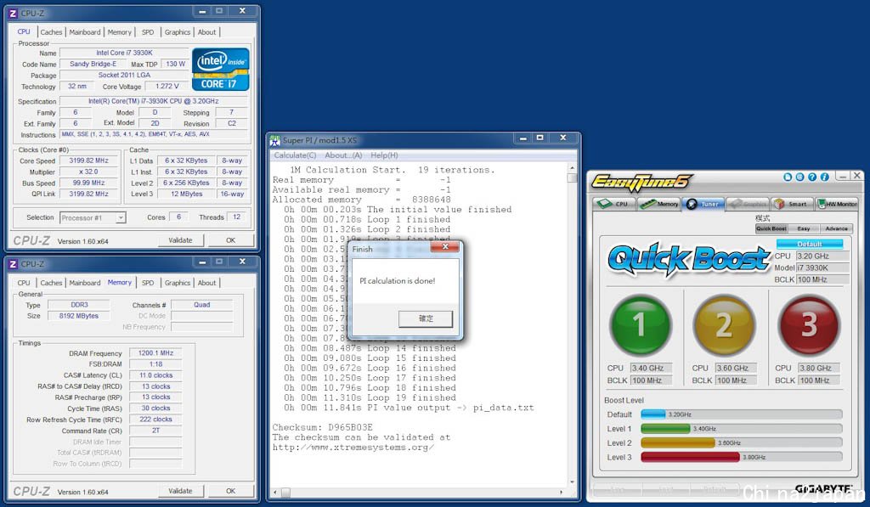Open the Smart tab in EasyTune6

[x=791, y=204]
